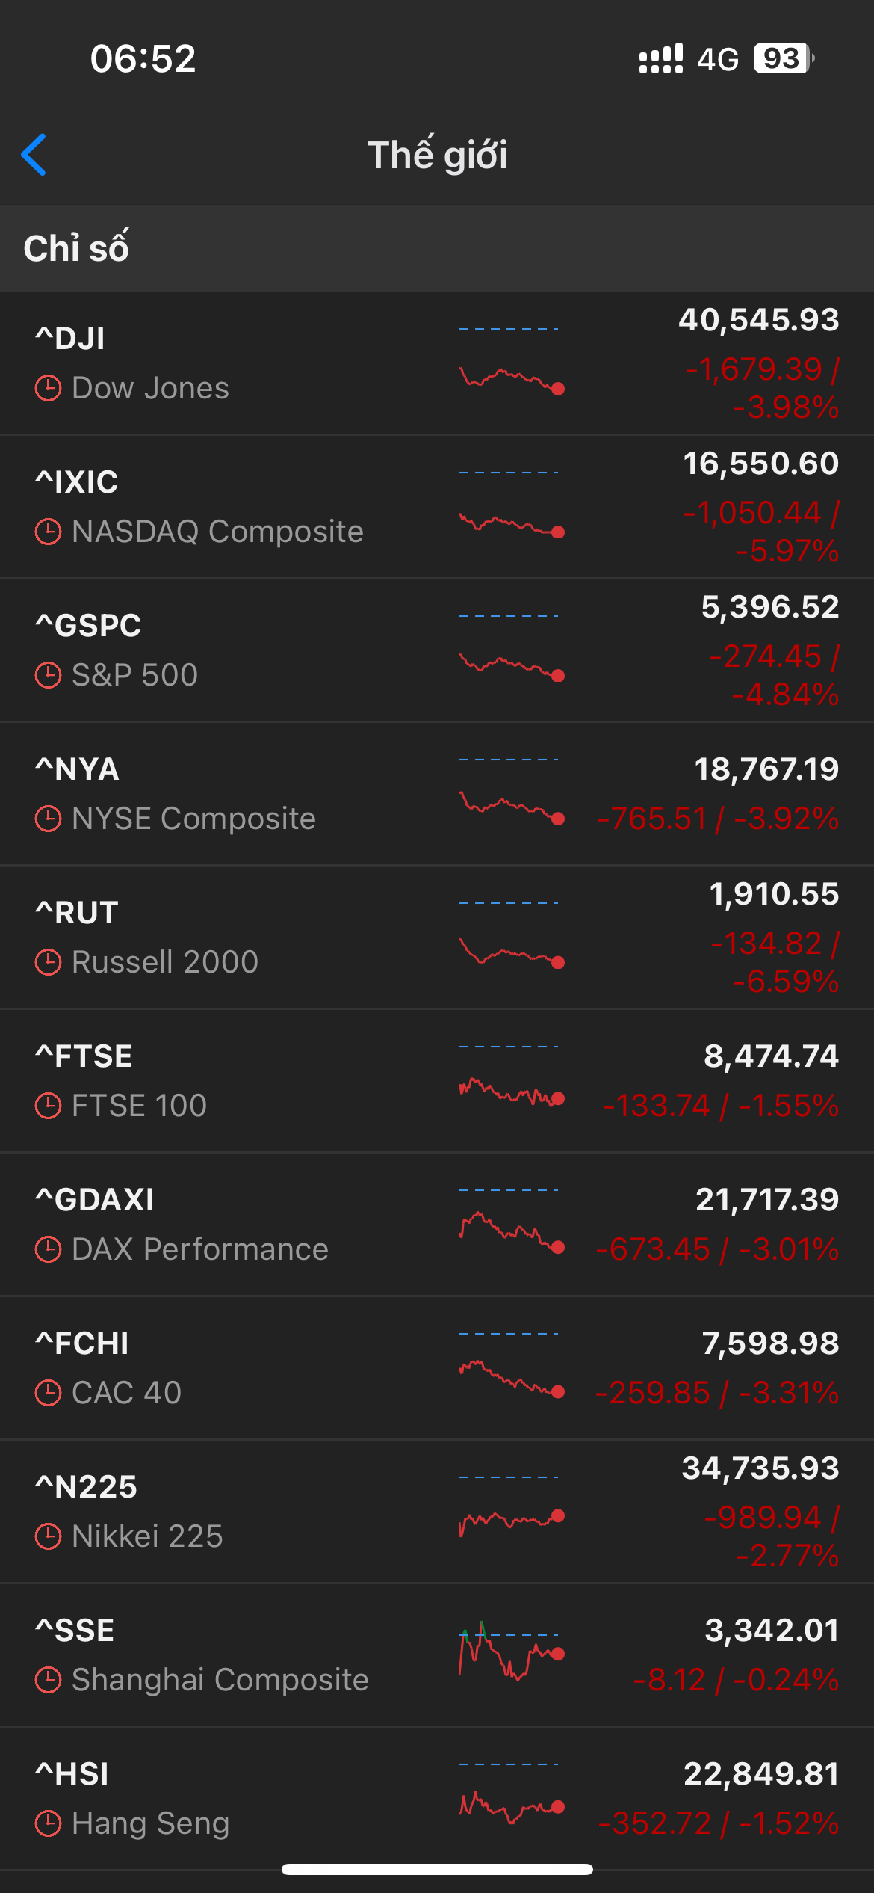
Task: Tap the Hang Seng value 22,849.81
Action: coord(761,1774)
